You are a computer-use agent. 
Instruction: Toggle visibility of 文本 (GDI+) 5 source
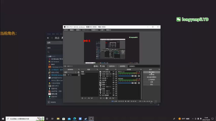(113, 74)
